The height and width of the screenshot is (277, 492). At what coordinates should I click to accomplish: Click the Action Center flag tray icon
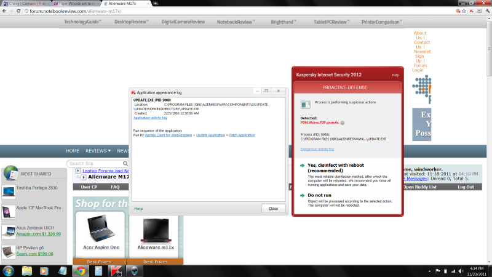point(438,271)
